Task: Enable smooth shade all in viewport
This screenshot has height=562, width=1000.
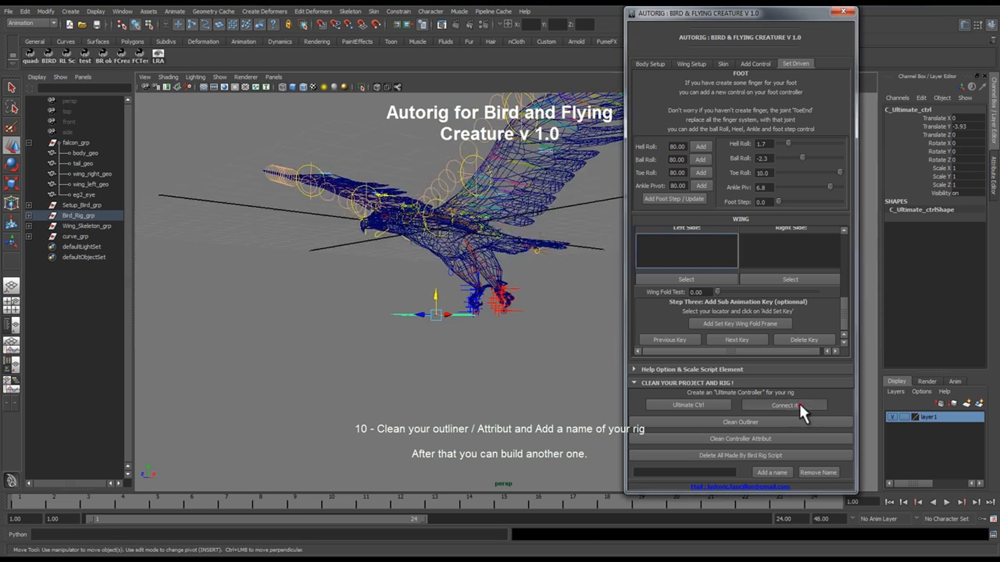Action: (292, 87)
